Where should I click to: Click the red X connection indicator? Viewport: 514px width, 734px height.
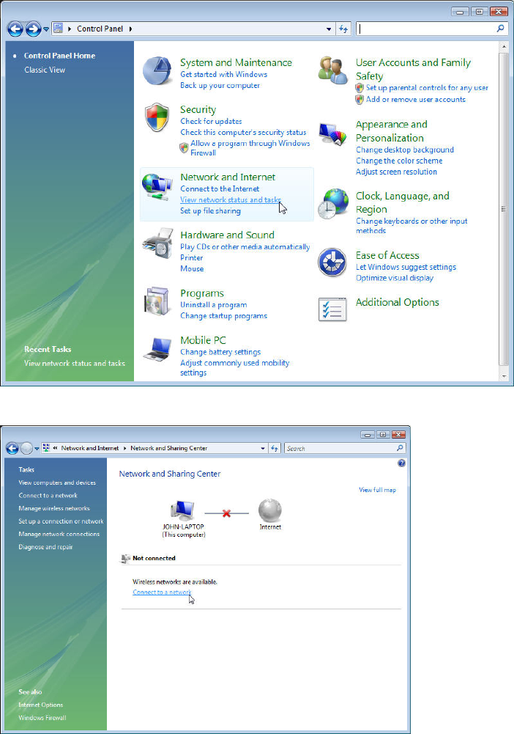point(227,513)
